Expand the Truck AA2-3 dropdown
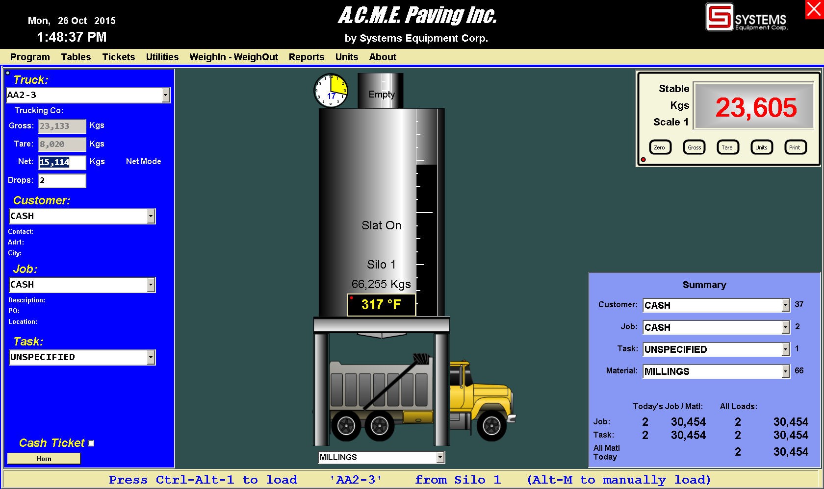 point(166,95)
